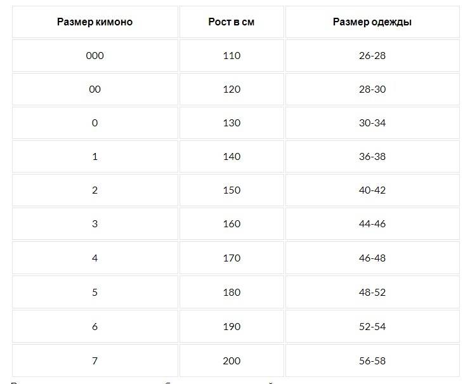Select clothing size cell "26-28"
470x384 pixels.
[372, 55]
